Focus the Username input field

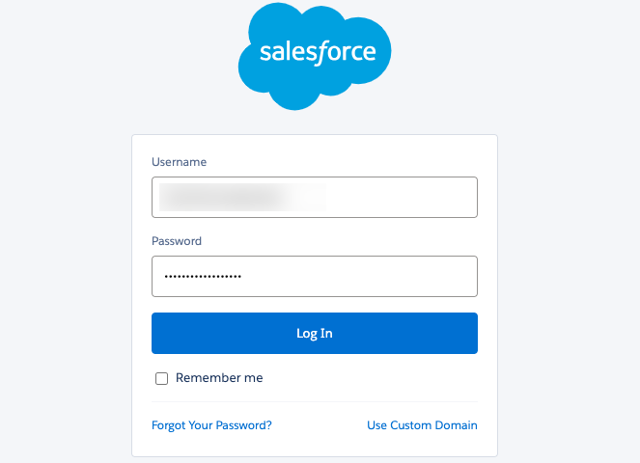pyautogui.click(x=315, y=197)
